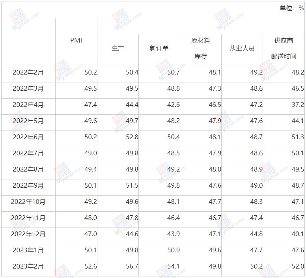Select PMI value 52.6 in 2023年2月 row
The width and height of the screenshot is (306, 278).
tap(91, 266)
